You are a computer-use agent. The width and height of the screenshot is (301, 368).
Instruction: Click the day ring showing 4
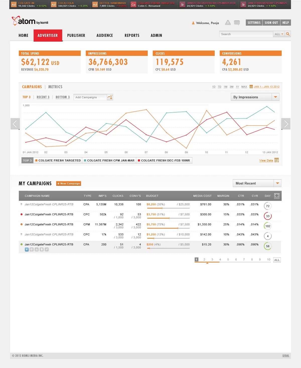coord(268,236)
